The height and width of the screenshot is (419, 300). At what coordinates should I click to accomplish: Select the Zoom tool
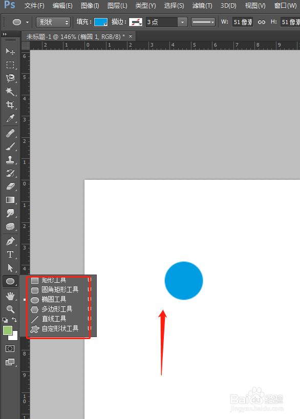coord(10,309)
